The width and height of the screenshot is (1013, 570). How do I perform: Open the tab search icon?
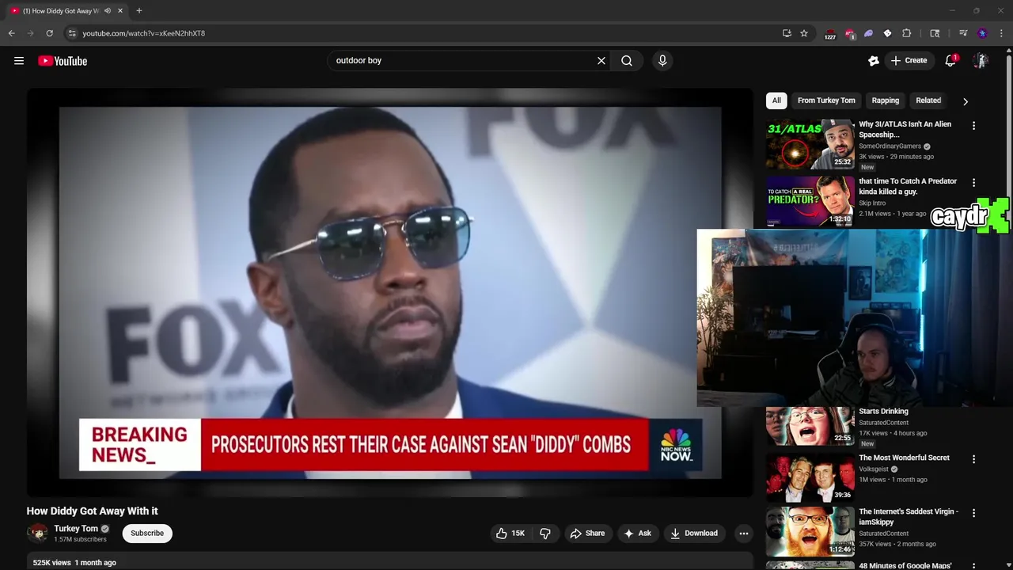tap(935, 33)
